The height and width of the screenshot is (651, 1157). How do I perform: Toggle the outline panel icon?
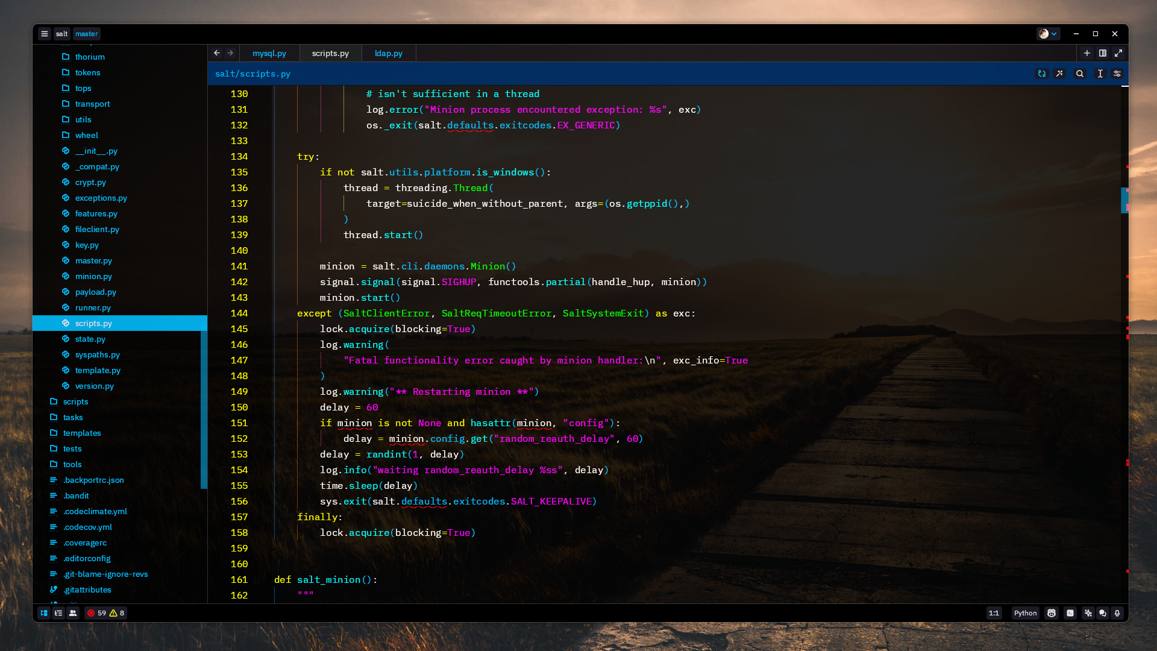pyautogui.click(x=58, y=613)
